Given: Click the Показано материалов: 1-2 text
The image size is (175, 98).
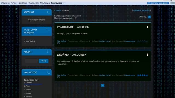Looking at the screenshot, I should click(65, 18).
